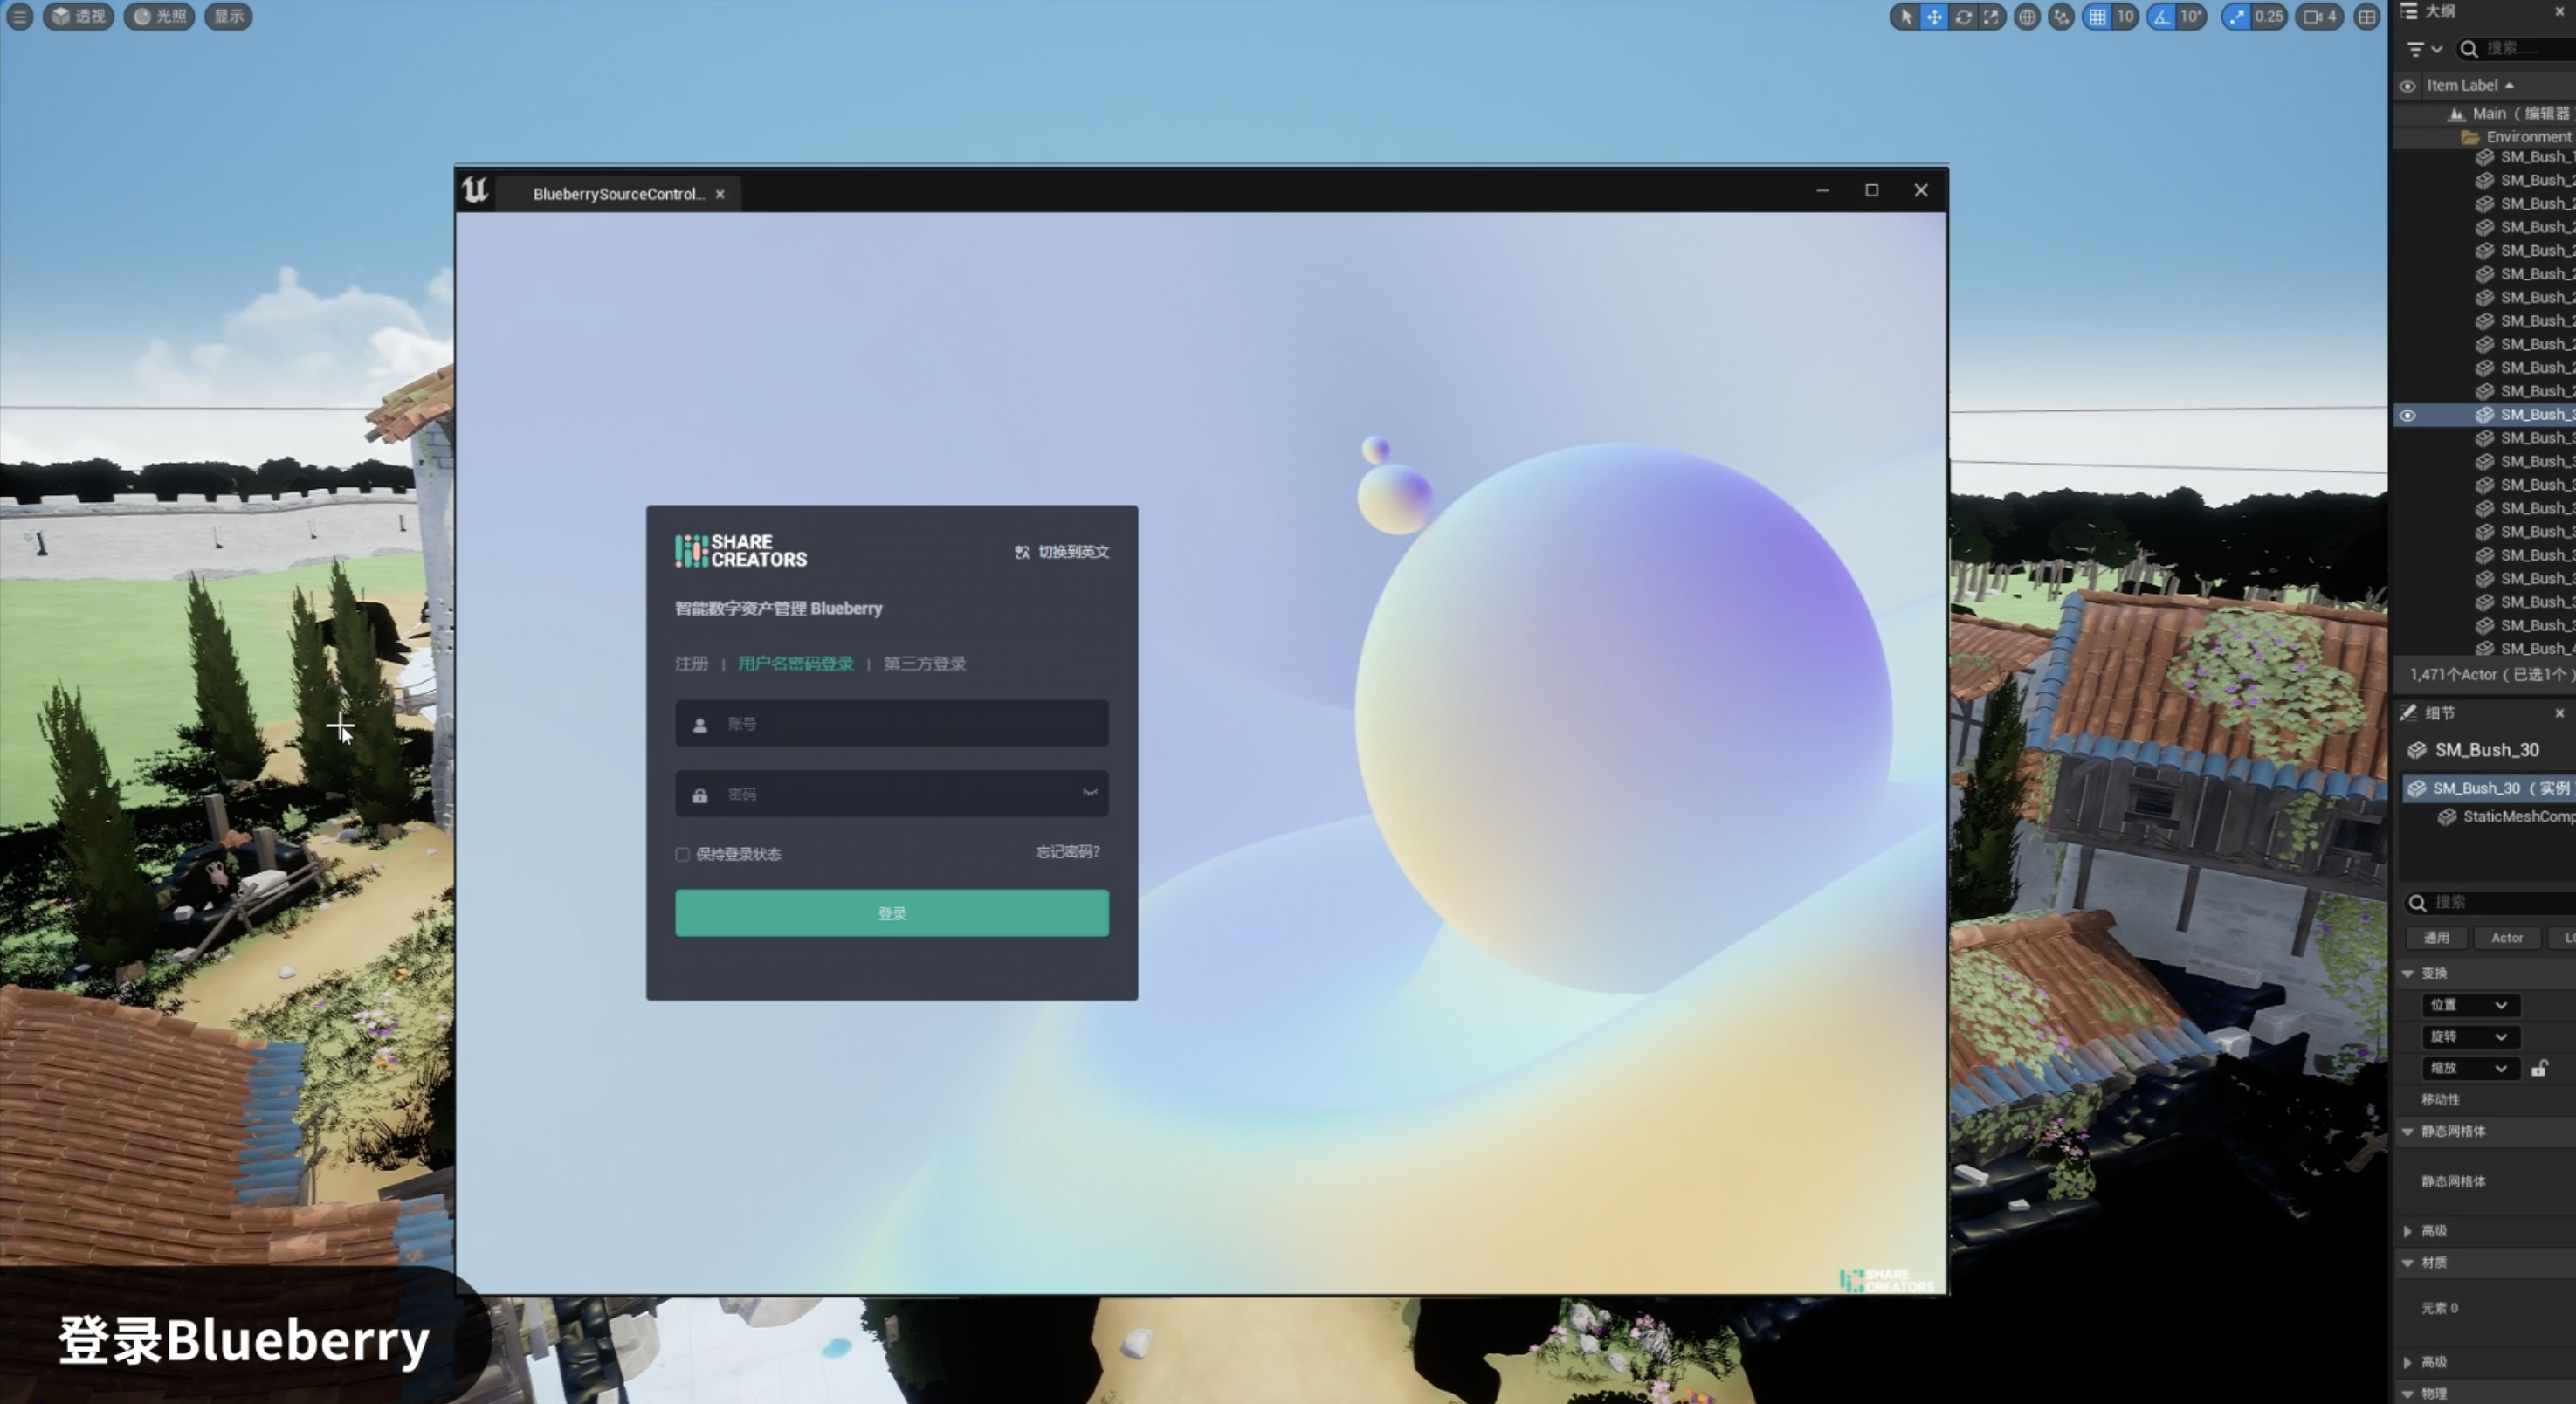The height and width of the screenshot is (1404, 2576).
Task: Open grid snap size value 10
Action: 2125,16
